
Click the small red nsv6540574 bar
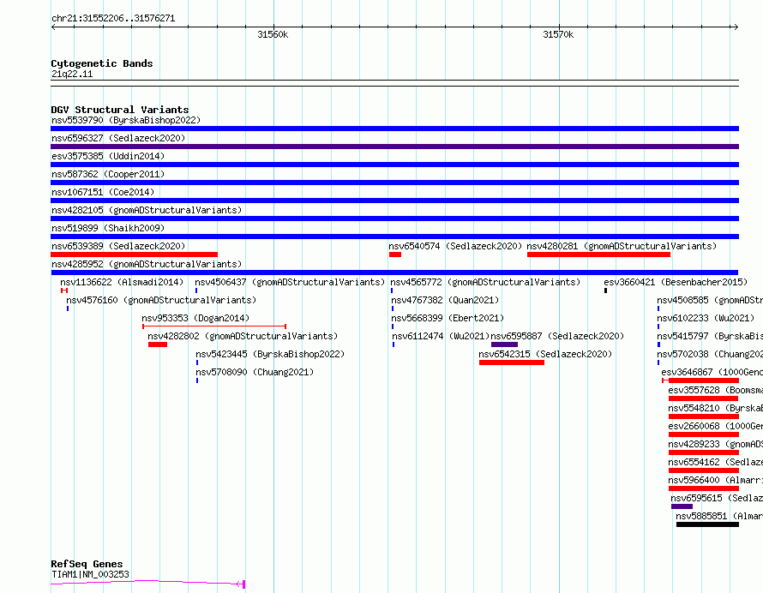coord(395,255)
